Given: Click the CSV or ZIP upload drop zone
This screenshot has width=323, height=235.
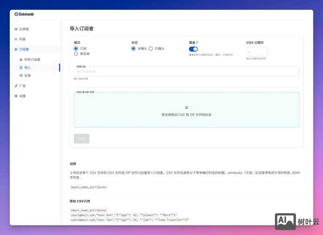Looking at the screenshot, I should (x=187, y=110).
